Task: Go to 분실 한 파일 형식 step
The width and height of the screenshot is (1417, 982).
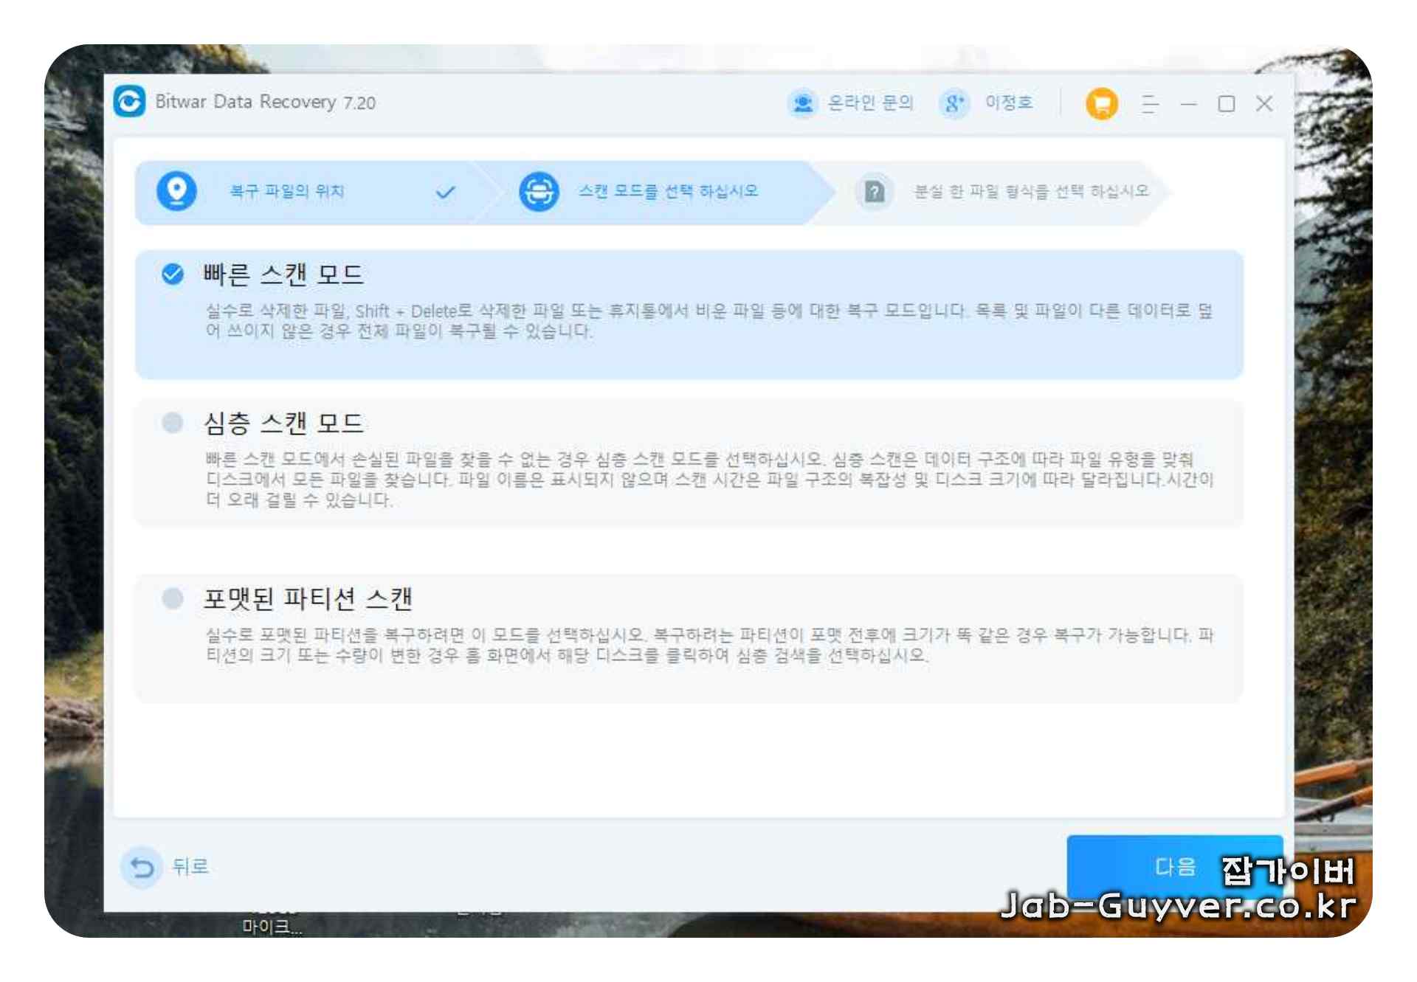Action: point(1031,192)
